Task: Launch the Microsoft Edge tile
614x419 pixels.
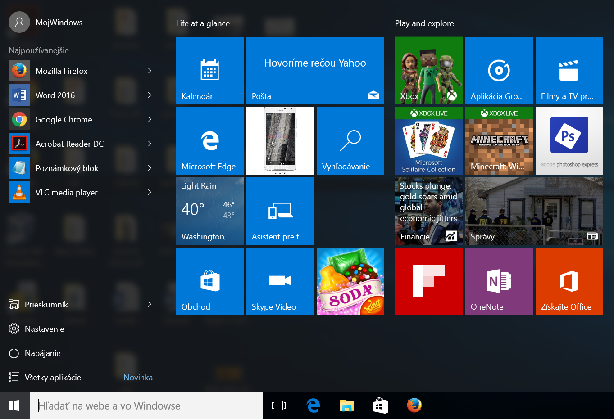Action: (x=210, y=141)
